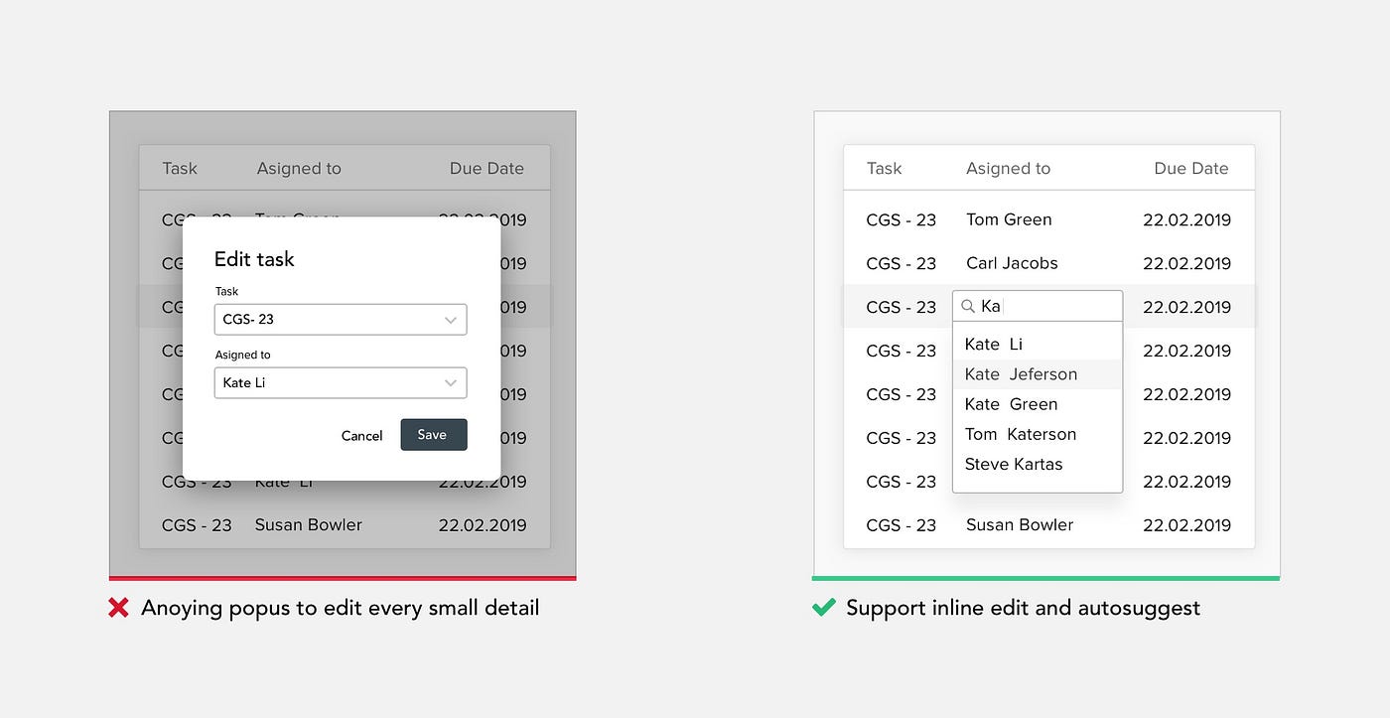
Task: Click the Asigned to column header
Action: [x=1008, y=168]
